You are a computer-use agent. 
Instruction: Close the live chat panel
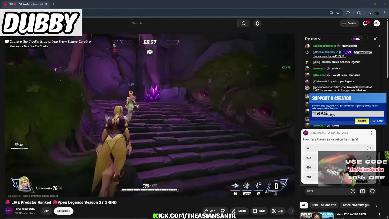pos(375,39)
